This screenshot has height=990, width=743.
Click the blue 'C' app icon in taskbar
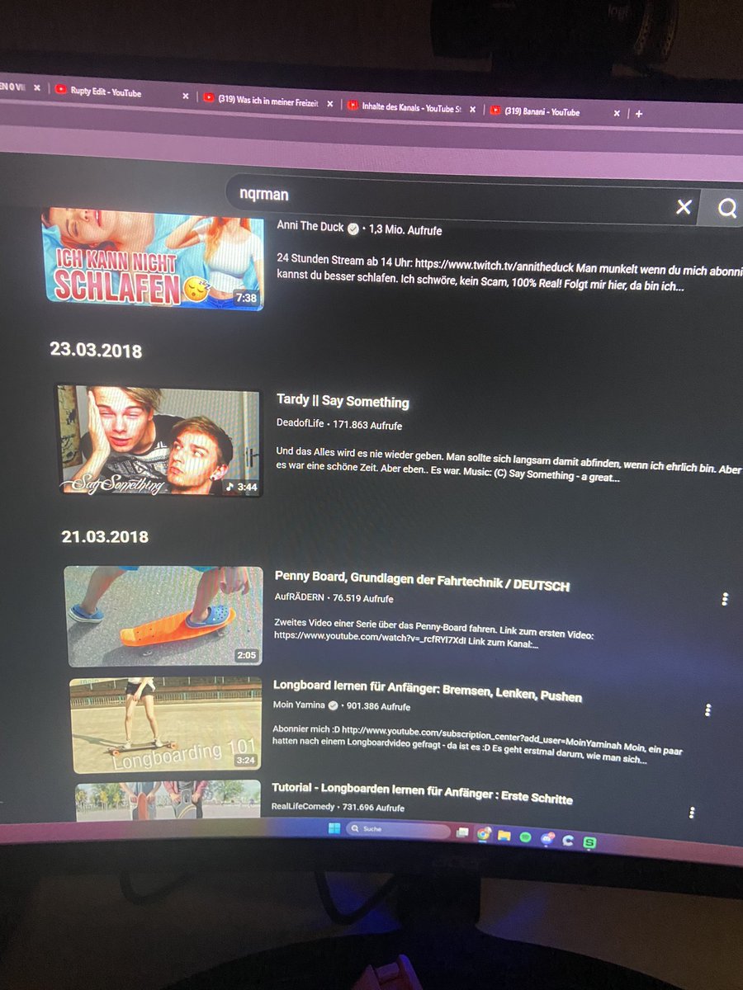[568, 841]
